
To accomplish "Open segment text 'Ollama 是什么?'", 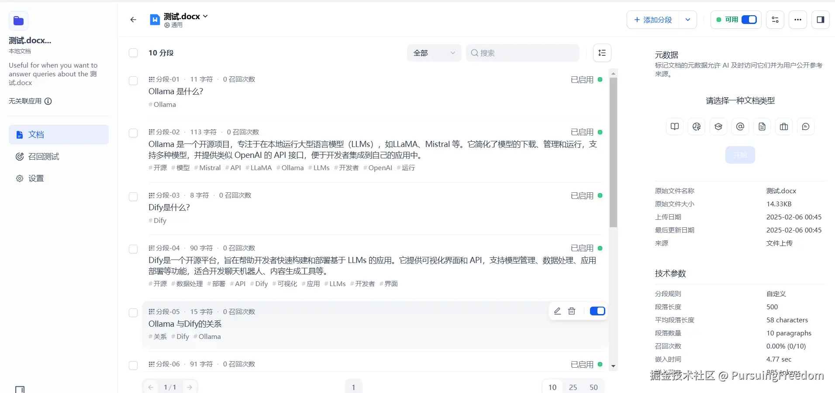I will pyautogui.click(x=176, y=92).
